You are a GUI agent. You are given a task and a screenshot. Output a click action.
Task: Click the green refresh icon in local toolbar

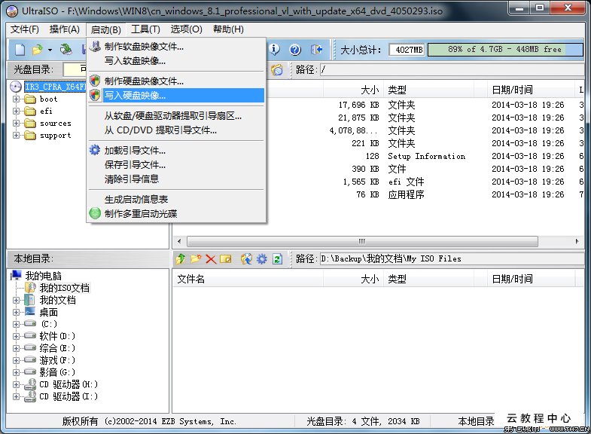tap(277, 258)
